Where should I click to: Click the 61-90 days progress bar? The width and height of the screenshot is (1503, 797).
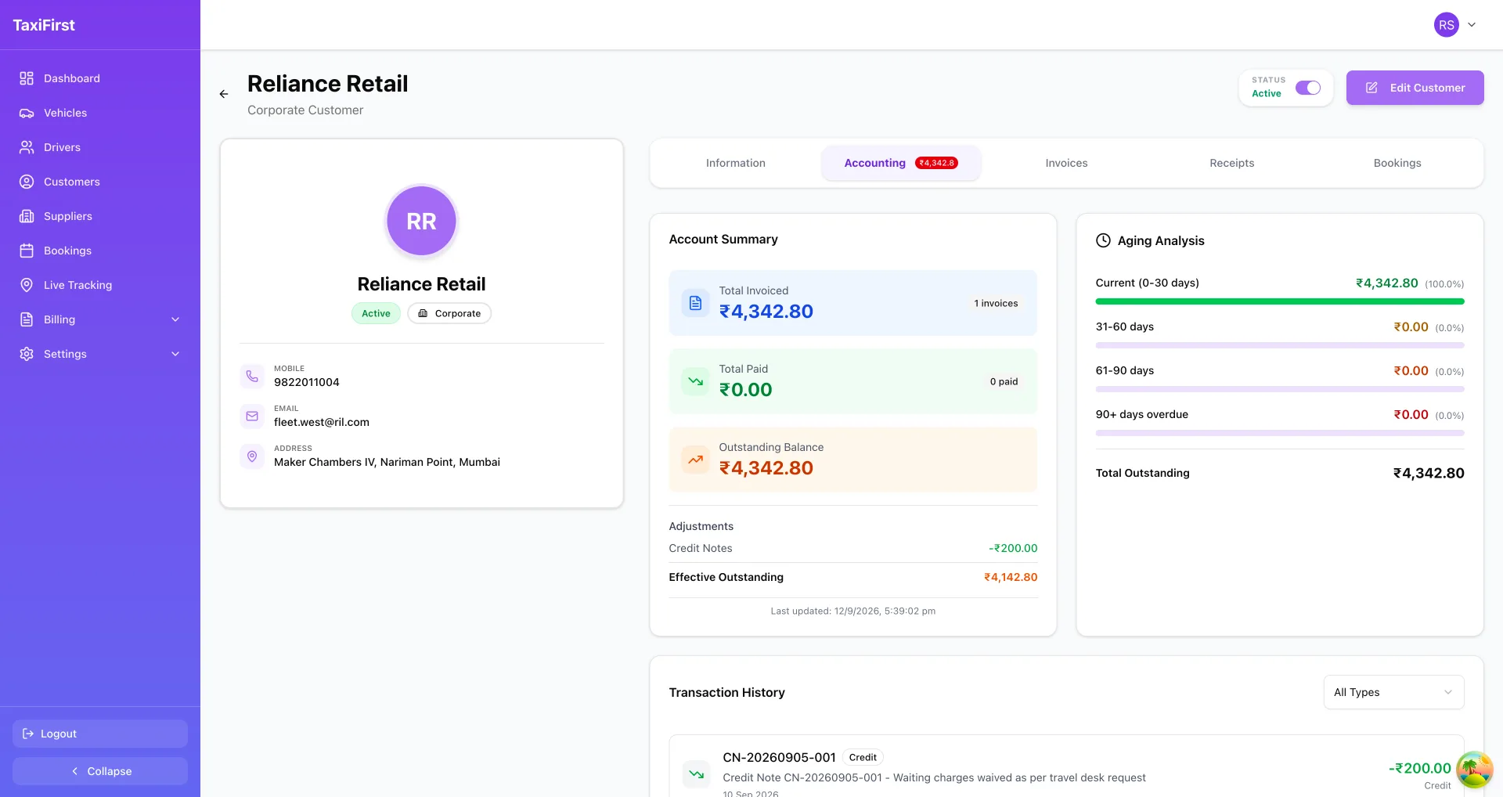tap(1279, 389)
